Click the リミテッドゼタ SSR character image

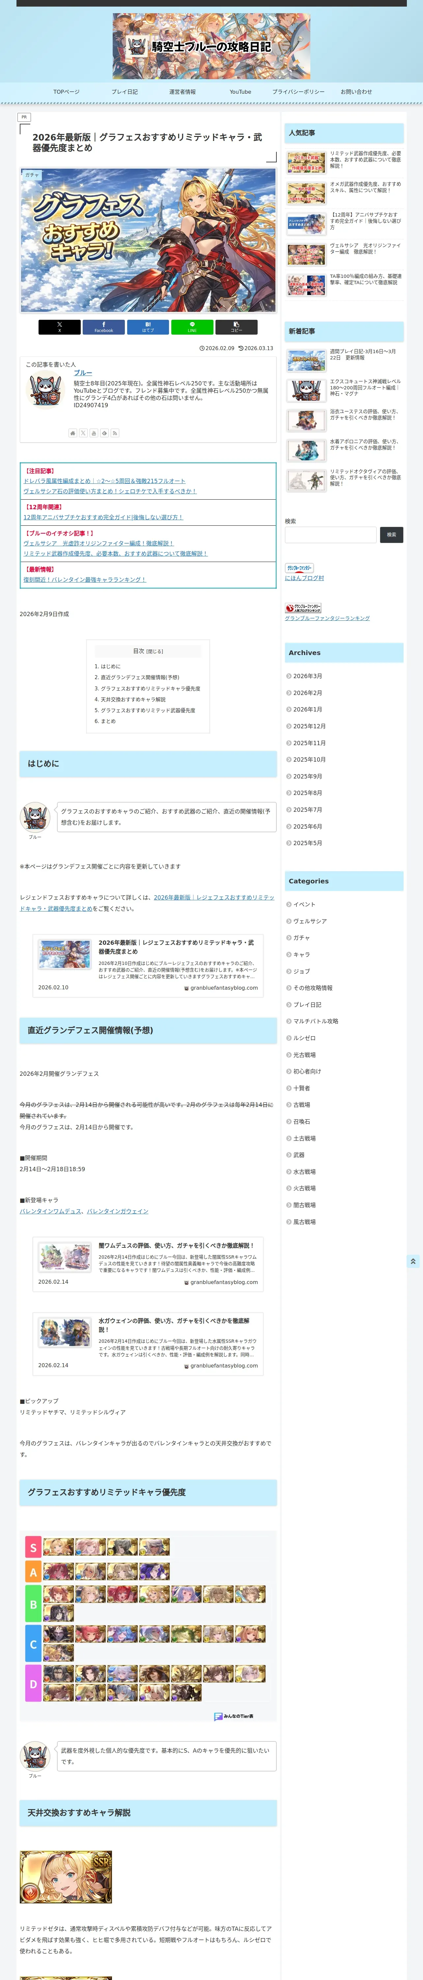click(x=66, y=1876)
